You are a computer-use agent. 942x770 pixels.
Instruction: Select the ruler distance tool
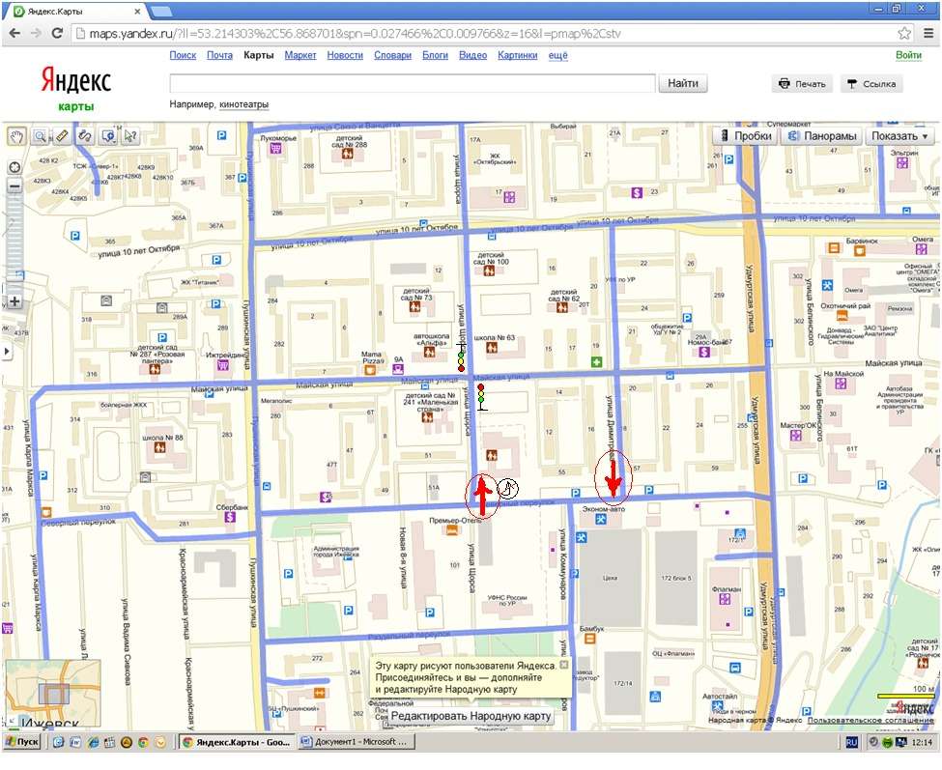(62, 136)
